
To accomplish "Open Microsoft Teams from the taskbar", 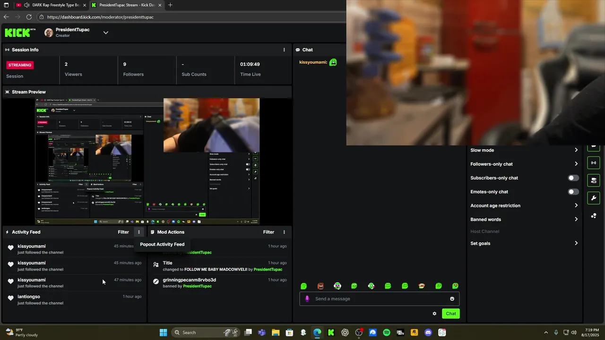I will coord(262,332).
